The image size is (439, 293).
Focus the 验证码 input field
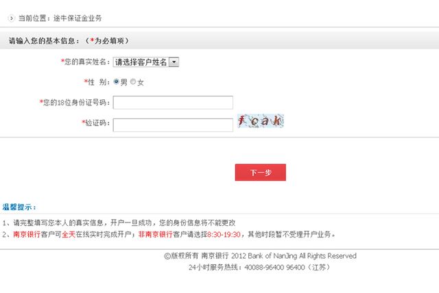click(173, 125)
